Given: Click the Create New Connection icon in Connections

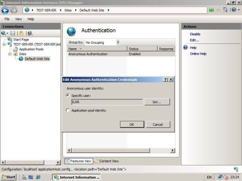Looking at the screenshot, I should click(3, 33).
